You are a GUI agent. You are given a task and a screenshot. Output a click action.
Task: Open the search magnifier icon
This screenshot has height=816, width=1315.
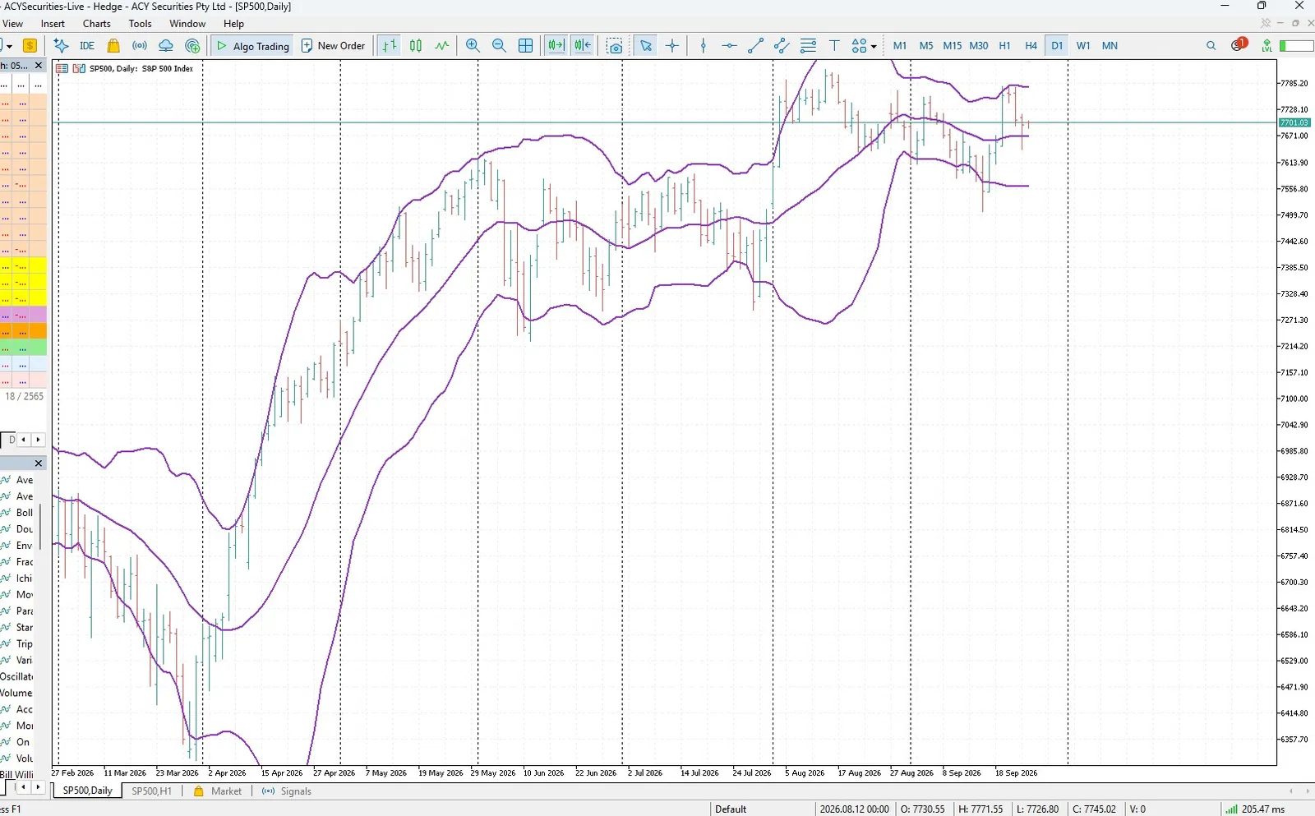(x=1211, y=46)
